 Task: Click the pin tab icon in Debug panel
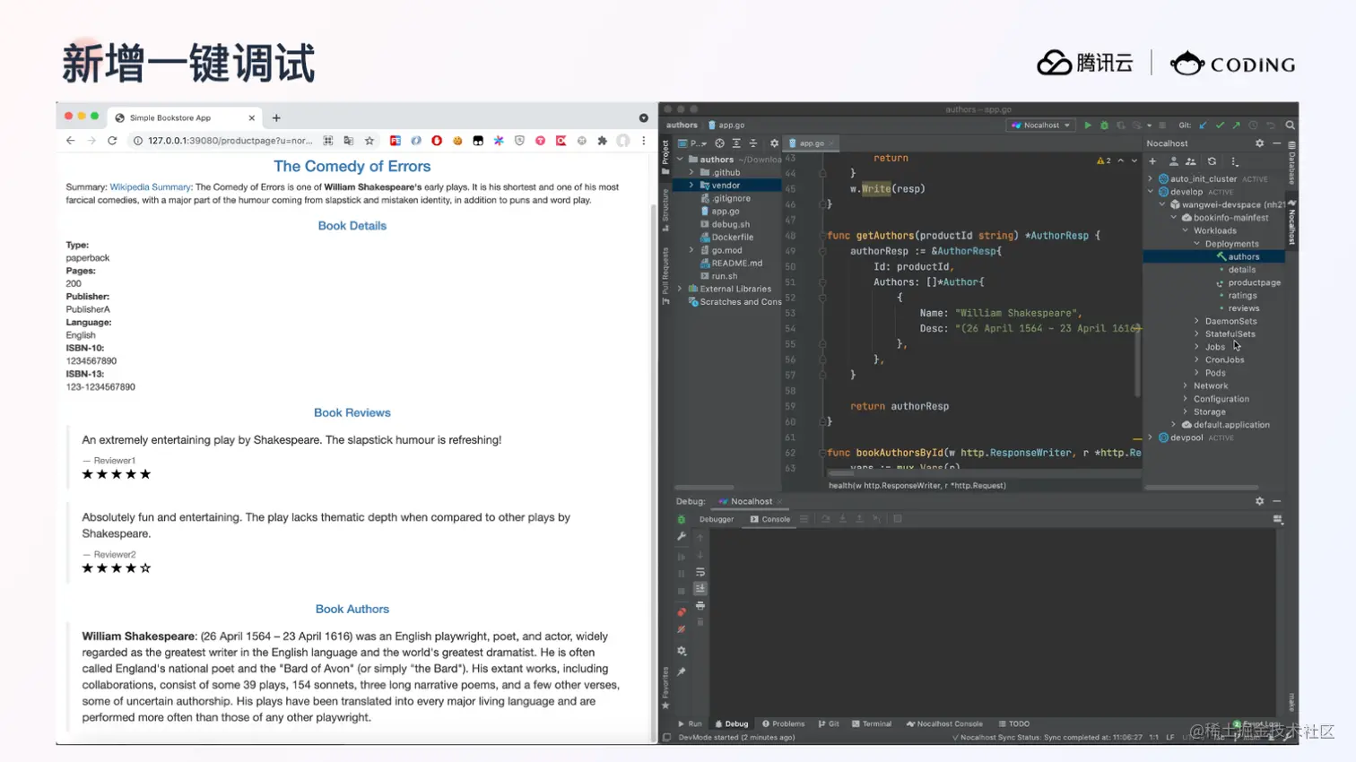682,671
